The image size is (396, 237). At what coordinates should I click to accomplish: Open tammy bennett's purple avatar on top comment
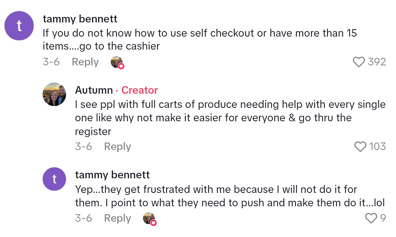[x=19, y=26]
